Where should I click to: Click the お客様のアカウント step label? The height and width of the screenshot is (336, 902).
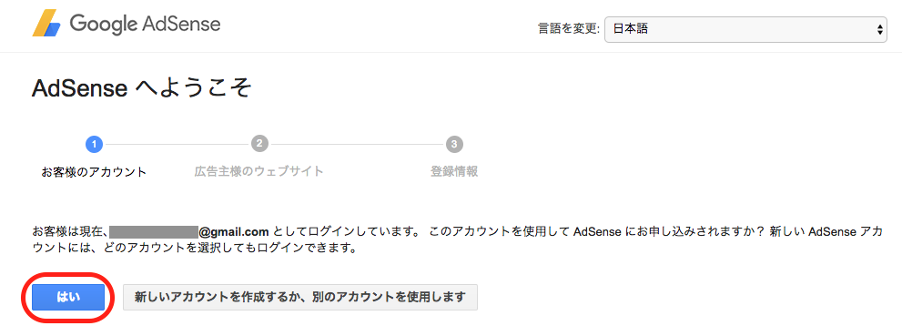point(94,172)
